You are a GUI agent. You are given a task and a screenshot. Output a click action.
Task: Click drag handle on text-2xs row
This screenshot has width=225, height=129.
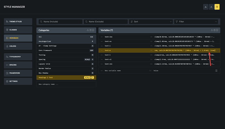151,37
